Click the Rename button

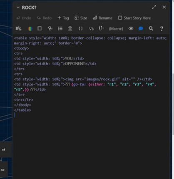(x=102, y=18)
